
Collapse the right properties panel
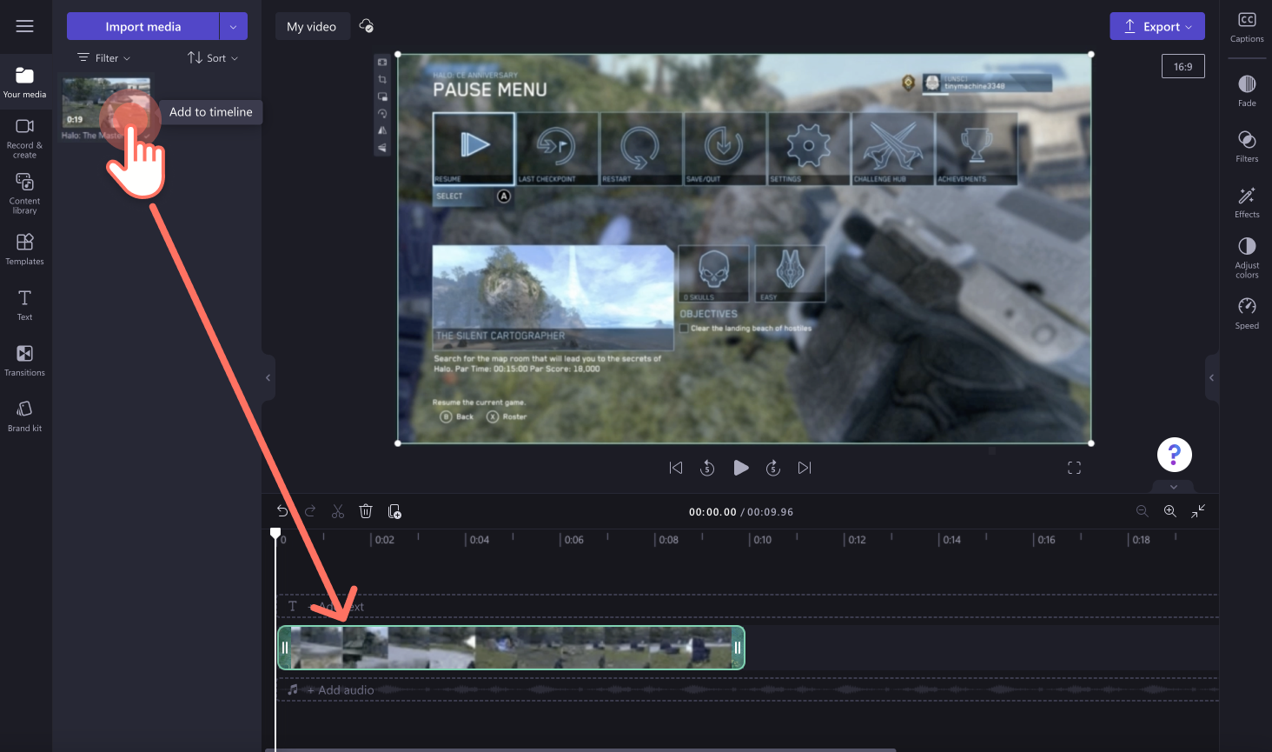(1211, 377)
